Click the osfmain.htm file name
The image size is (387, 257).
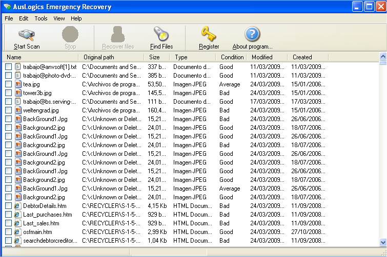click(37, 232)
